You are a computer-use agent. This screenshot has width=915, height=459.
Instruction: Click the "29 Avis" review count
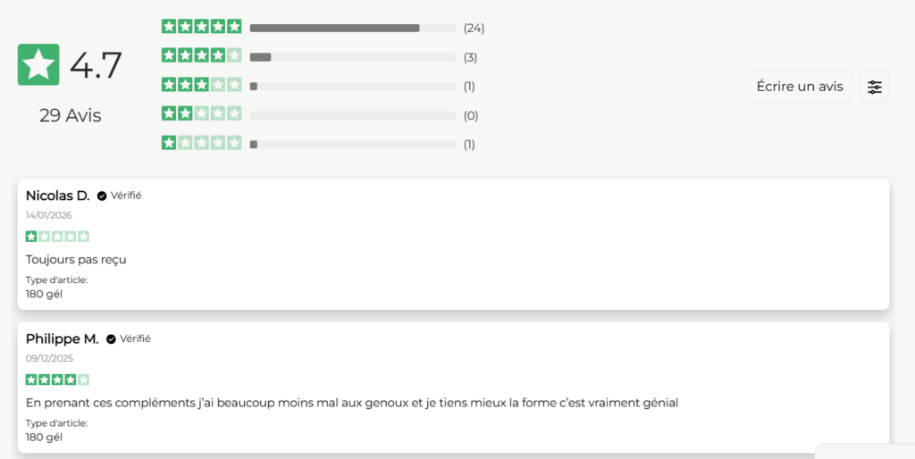71,115
